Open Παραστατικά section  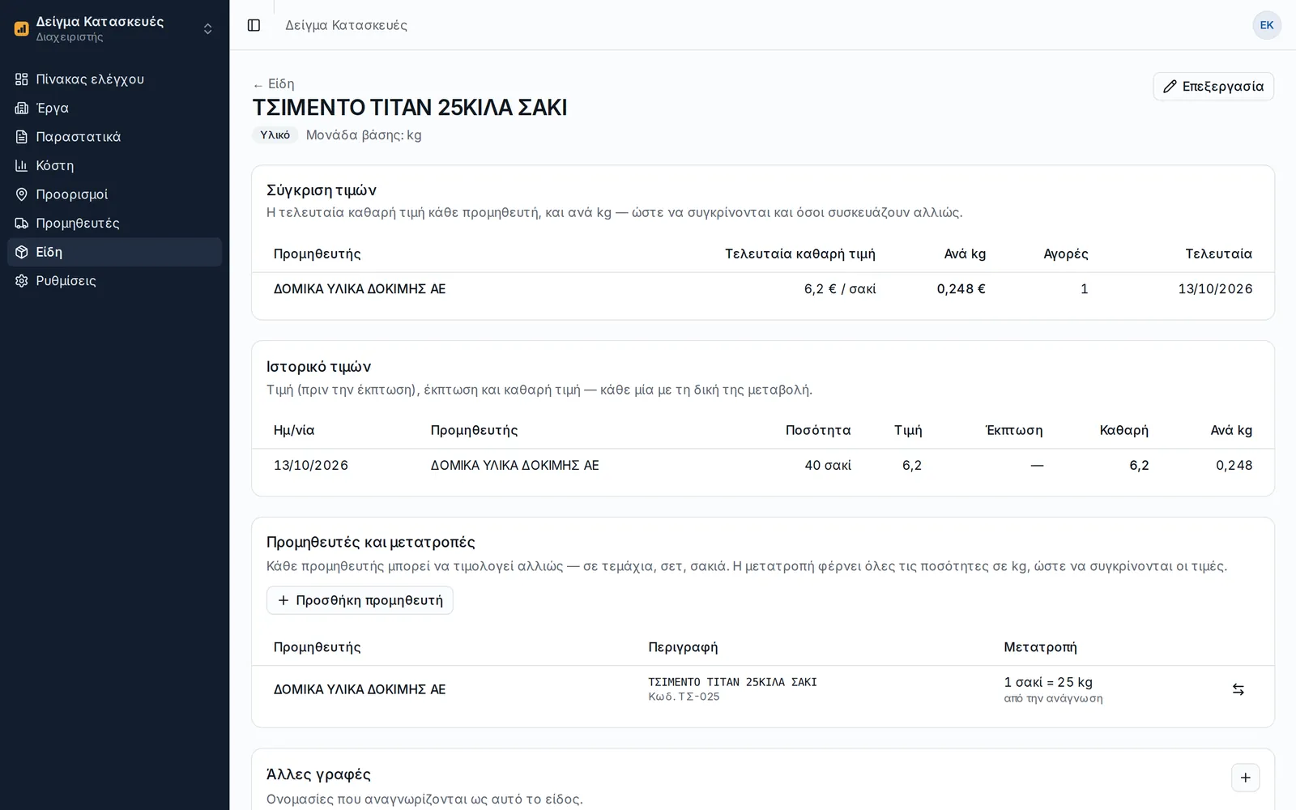114,137
